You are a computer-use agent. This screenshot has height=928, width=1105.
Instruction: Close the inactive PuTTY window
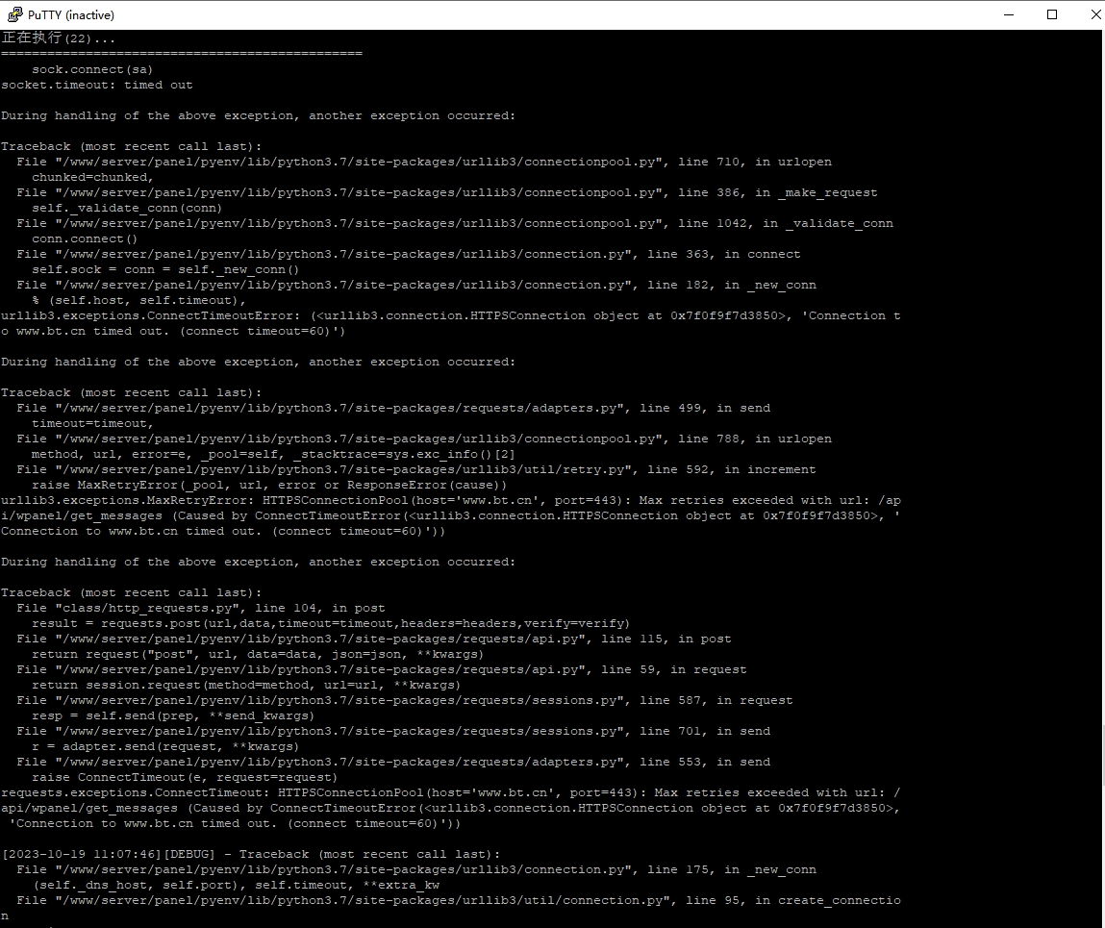click(x=1094, y=14)
